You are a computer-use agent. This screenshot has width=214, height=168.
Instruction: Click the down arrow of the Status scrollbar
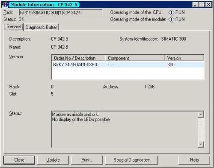click(201, 144)
